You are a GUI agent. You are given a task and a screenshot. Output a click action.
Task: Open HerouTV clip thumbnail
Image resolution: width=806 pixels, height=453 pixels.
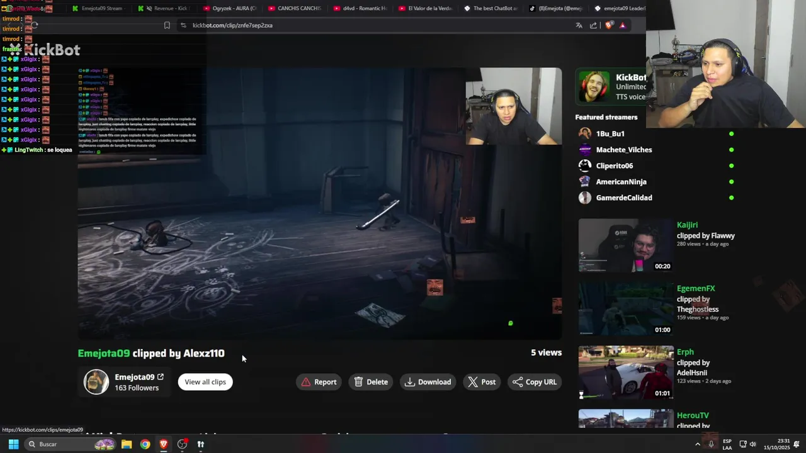(626, 419)
